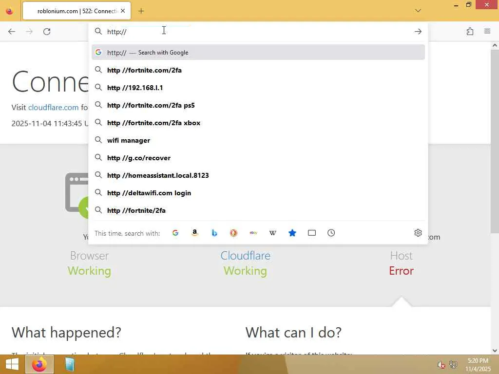Image resolution: width=499 pixels, height=374 pixels.
Task: Choose suggestion 'http //deltawifi.com login'
Action: (x=258, y=193)
